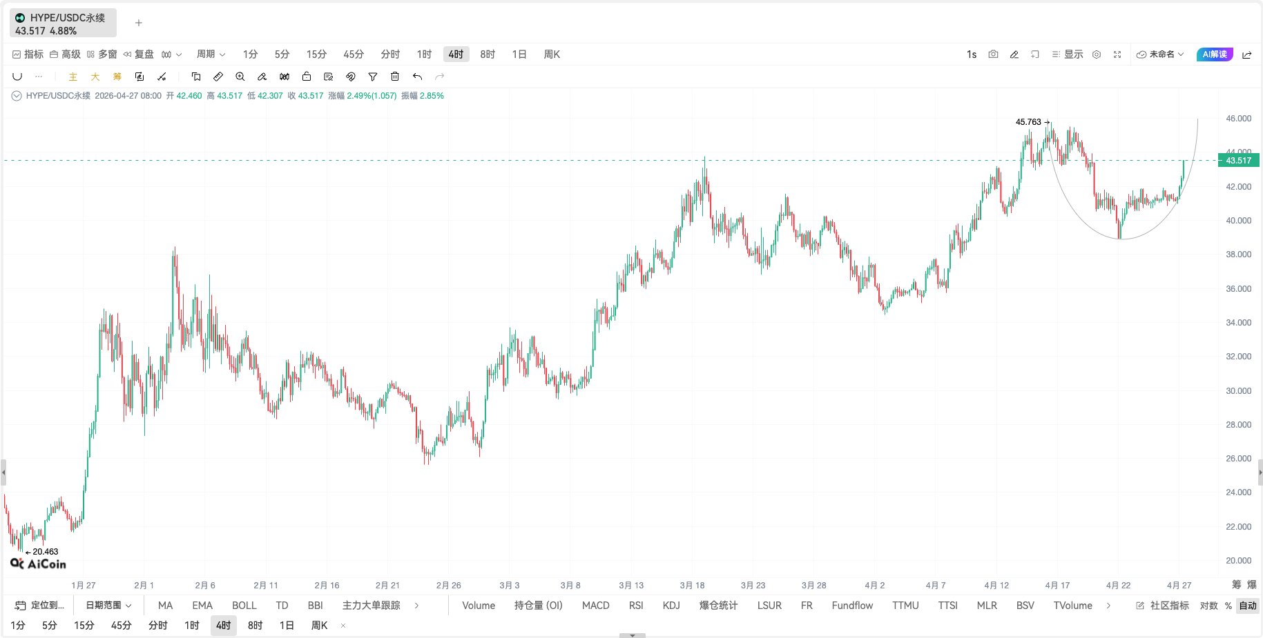Click the AI解读 button
1263x638 pixels.
coord(1215,54)
